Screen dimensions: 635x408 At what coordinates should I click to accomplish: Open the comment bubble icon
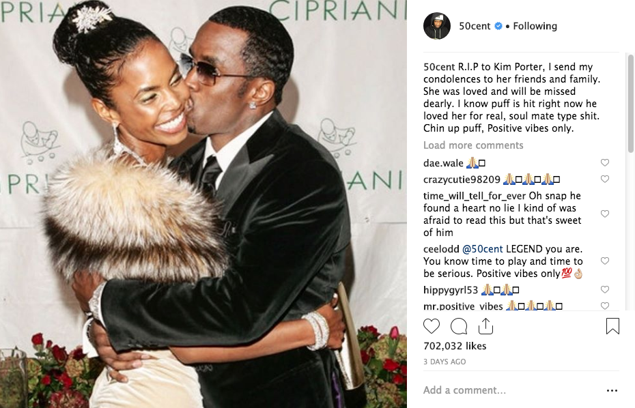coord(459,326)
